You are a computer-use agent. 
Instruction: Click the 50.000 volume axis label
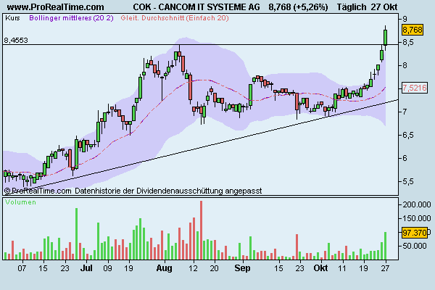coord(415,246)
